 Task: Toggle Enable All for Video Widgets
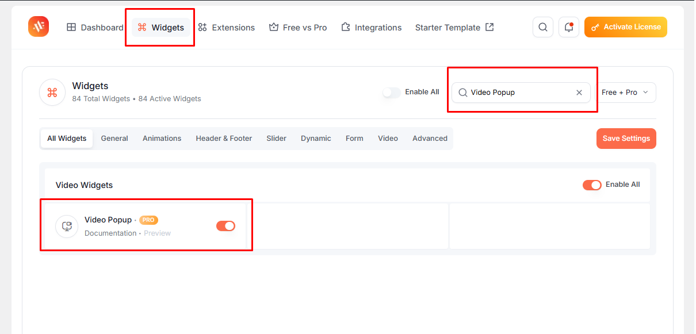tap(592, 185)
